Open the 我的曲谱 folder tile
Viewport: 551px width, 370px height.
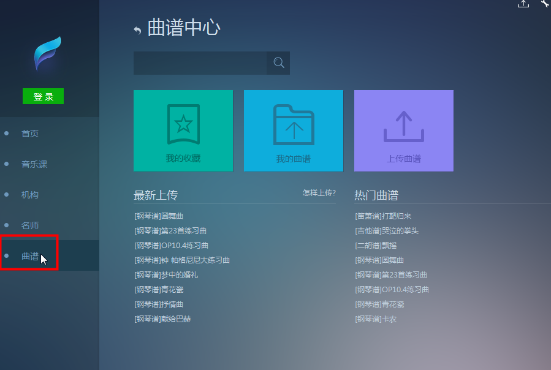294,130
